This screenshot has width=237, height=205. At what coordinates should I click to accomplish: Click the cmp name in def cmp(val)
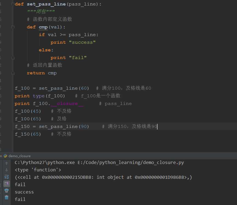(43, 27)
